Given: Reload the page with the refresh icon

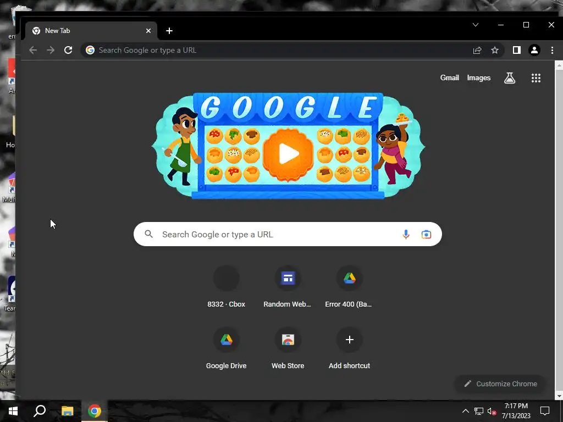Looking at the screenshot, I should [68, 50].
